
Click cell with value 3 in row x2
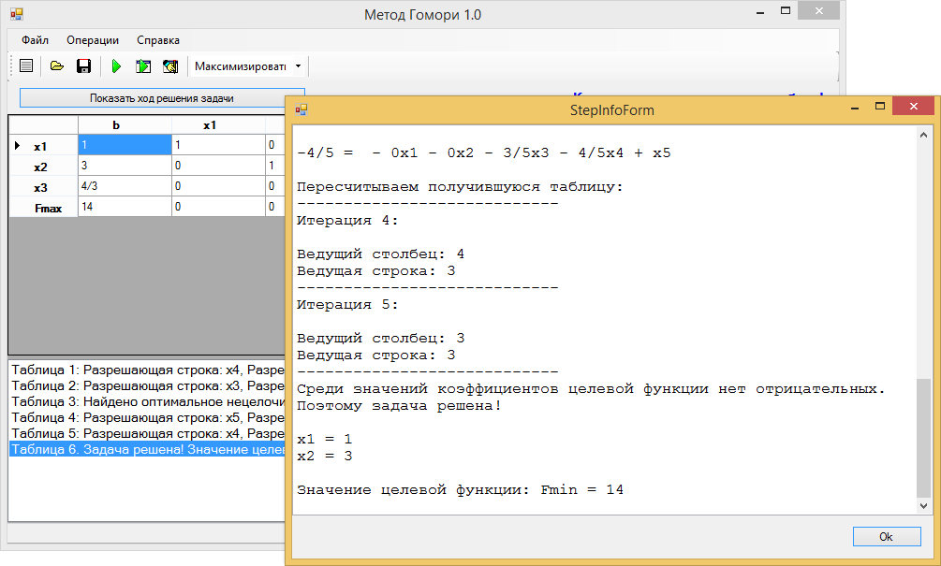tap(125, 166)
